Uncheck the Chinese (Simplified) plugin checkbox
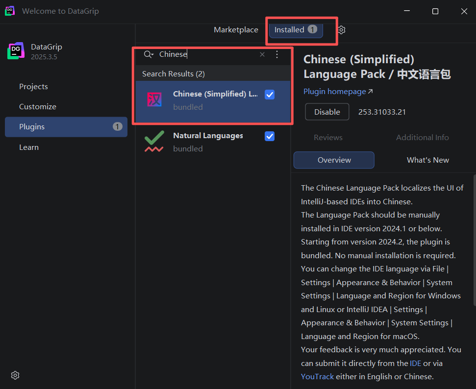The height and width of the screenshot is (389, 476). (x=270, y=95)
